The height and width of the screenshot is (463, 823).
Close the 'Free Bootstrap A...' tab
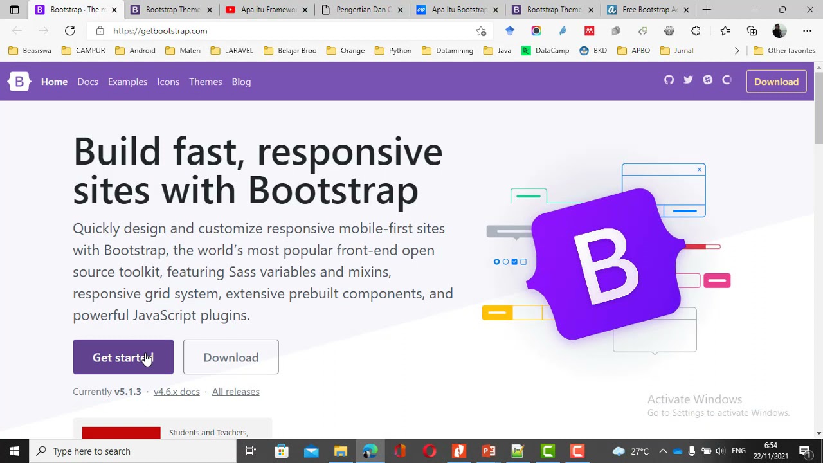686,10
